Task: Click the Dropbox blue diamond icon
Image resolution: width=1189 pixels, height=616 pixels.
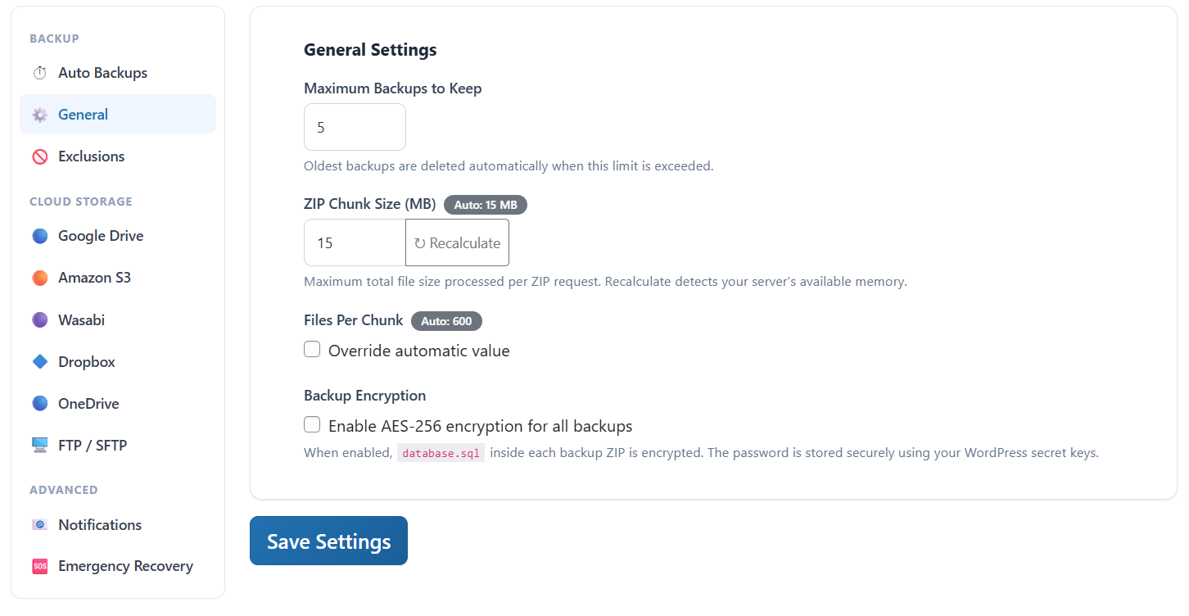Action: (39, 362)
